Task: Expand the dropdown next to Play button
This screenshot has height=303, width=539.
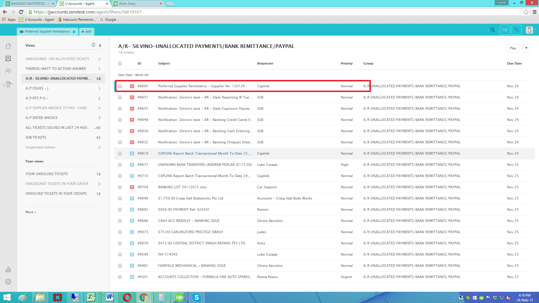Action: [x=526, y=48]
